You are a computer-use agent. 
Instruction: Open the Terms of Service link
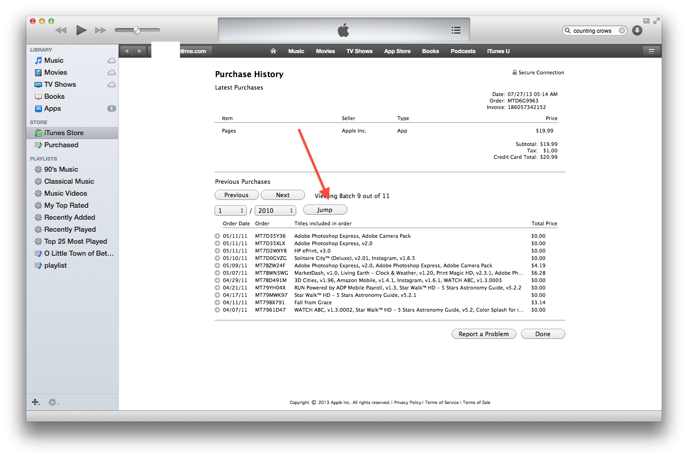442,403
